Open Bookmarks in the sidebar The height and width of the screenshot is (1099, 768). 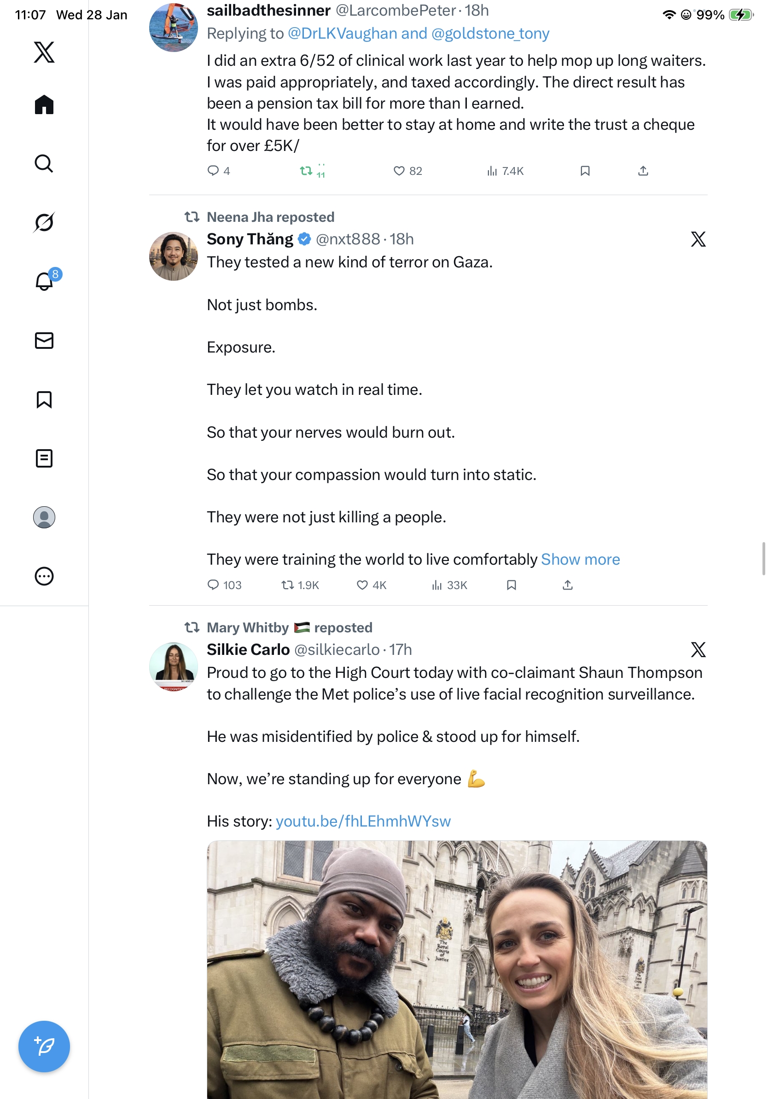tap(44, 399)
